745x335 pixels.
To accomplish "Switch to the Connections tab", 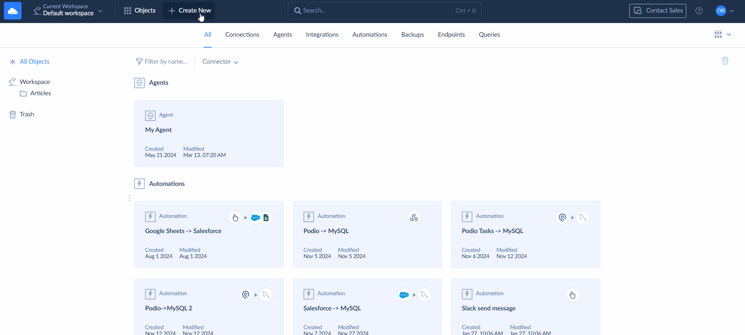I will [242, 35].
